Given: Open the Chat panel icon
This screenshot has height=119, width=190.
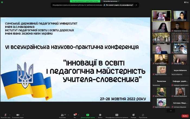Looking at the screenshot, I should coord(75,115).
